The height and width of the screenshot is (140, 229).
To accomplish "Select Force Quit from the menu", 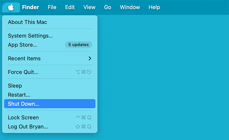I will [23, 72].
